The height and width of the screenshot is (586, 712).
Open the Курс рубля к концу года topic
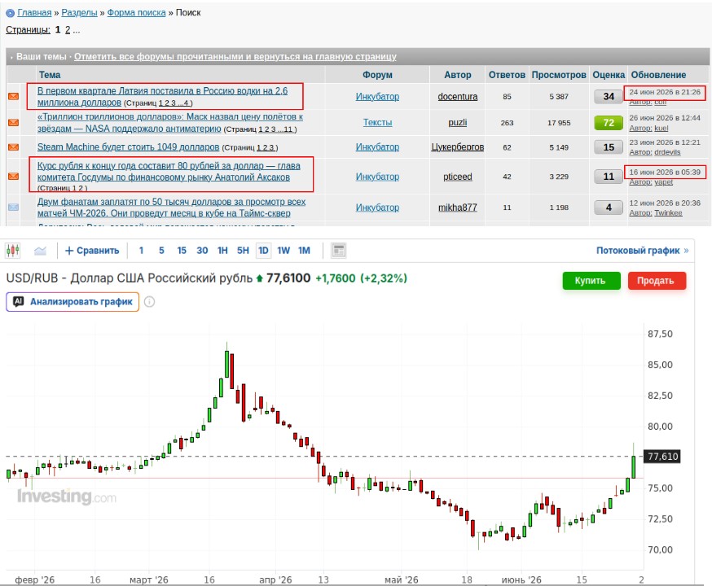[169, 172]
